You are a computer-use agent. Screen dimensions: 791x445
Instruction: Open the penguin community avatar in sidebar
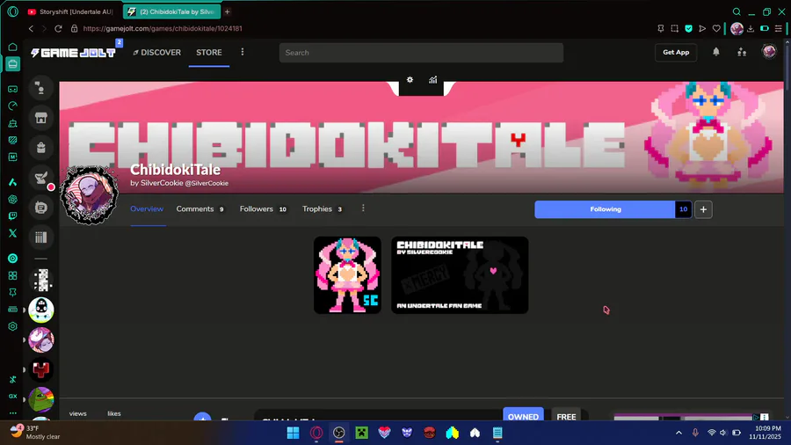tap(40, 310)
